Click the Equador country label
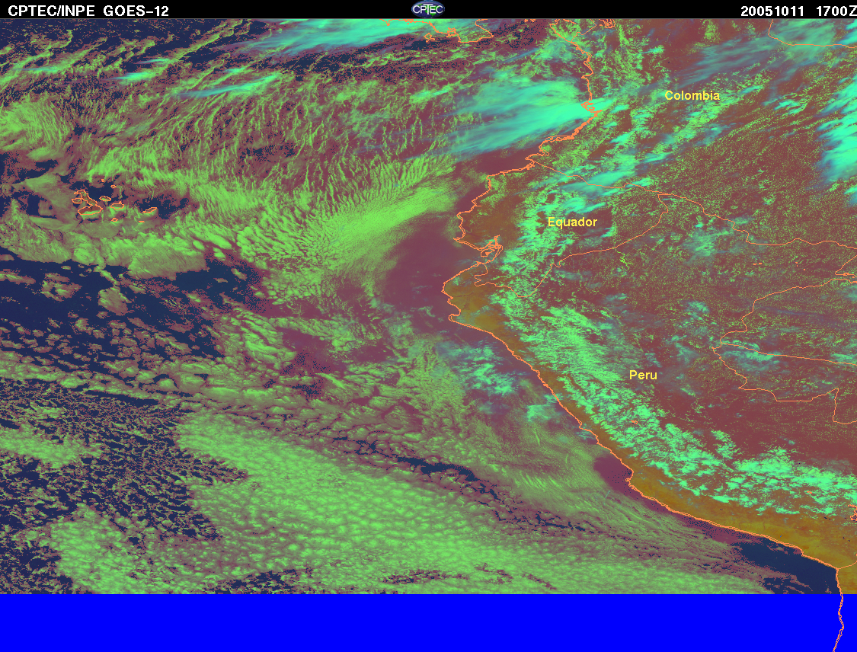Screen dimensions: 857x652 [572, 222]
